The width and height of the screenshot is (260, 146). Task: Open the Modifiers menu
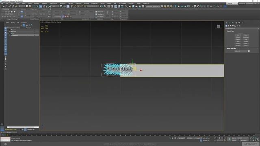[x=37, y=3]
